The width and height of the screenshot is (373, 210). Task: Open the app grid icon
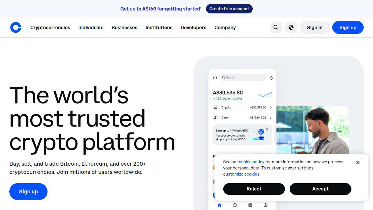click(x=215, y=77)
